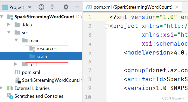Expand the test folder arrow
The width and height of the screenshot is (188, 102).
16,64
